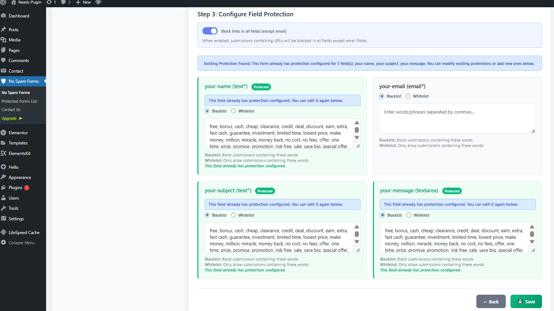Click the Dashboard gauge icon in sidebar
Screen dimensions: 554x311
point(4,16)
